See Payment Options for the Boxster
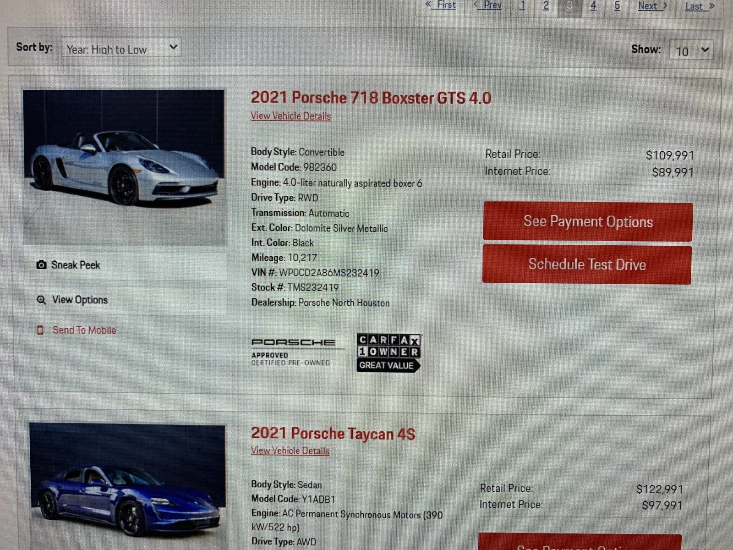733x550 pixels. (588, 222)
